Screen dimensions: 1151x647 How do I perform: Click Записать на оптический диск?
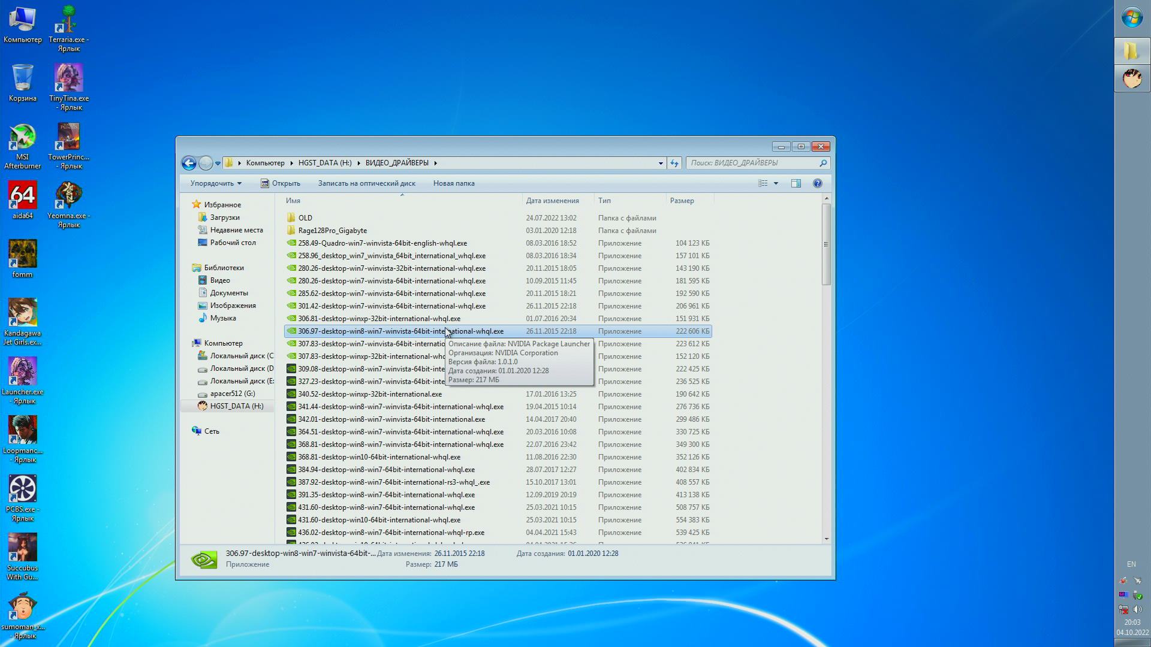point(366,183)
